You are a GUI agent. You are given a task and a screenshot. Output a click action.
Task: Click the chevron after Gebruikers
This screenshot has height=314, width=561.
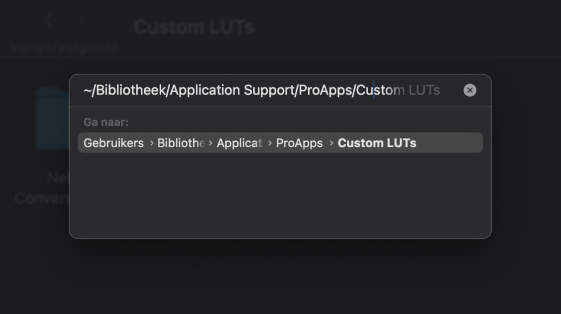(151, 143)
